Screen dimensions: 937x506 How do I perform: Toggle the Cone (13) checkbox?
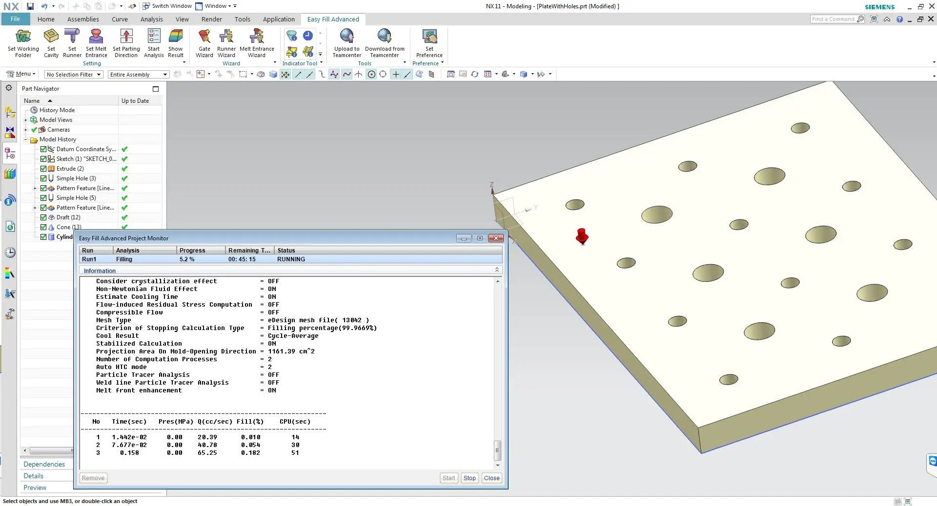pos(43,227)
